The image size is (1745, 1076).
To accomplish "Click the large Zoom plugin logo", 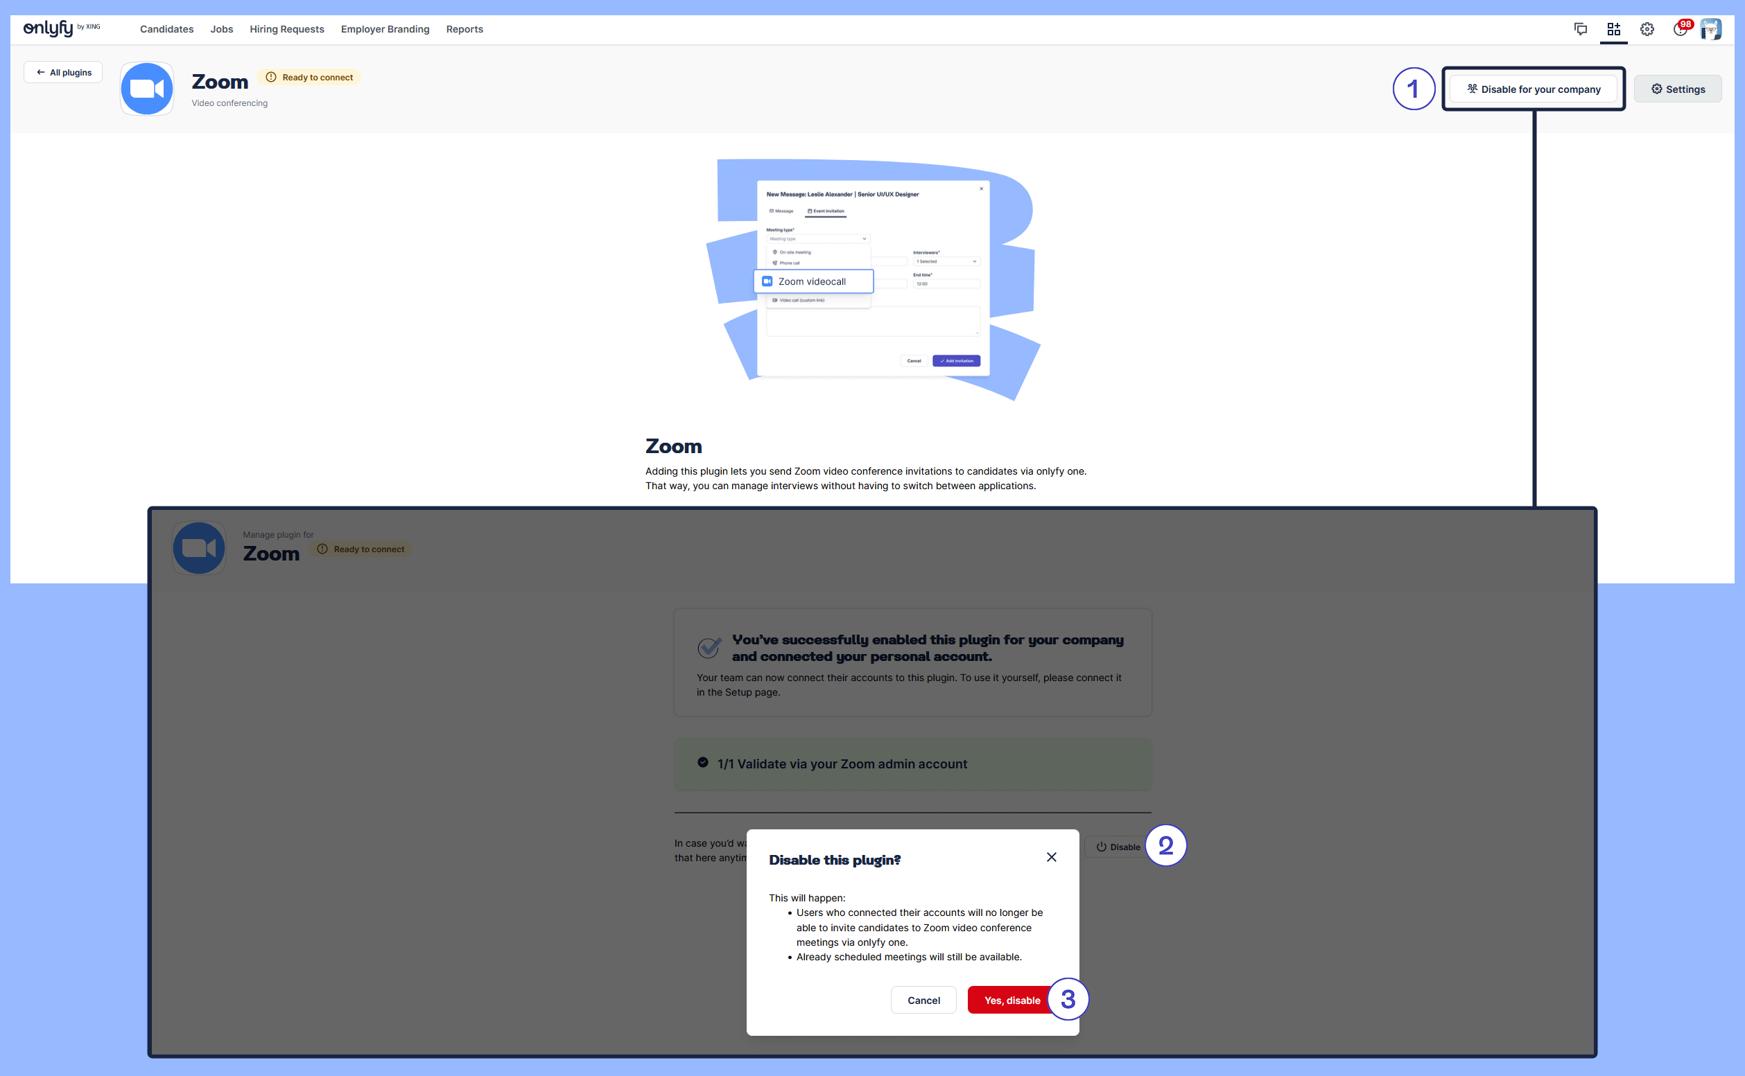I will coord(147,89).
